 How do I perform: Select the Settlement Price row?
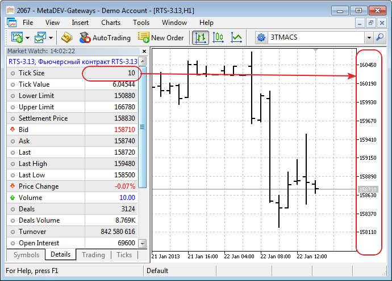tap(73, 118)
